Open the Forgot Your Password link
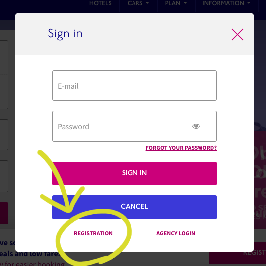Image resolution: width=266 pixels, height=266 pixels. tap(181, 148)
